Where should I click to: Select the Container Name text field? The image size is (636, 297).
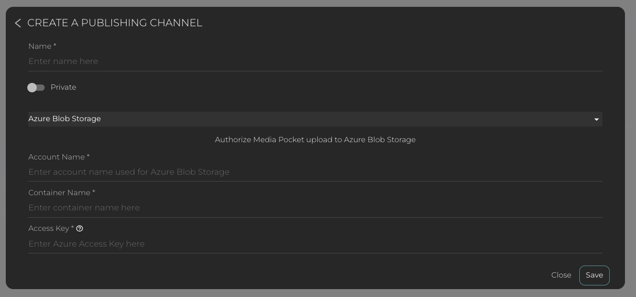[x=315, y=208]
